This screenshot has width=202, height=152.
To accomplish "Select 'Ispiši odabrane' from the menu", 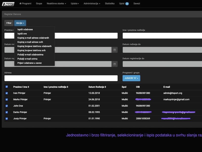I will coord(25,29).
